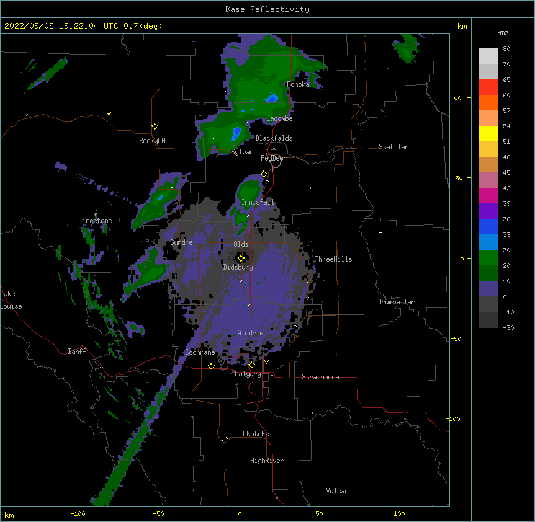Click the Okotoks town label
Screen dimensions: 535x522
256,434
